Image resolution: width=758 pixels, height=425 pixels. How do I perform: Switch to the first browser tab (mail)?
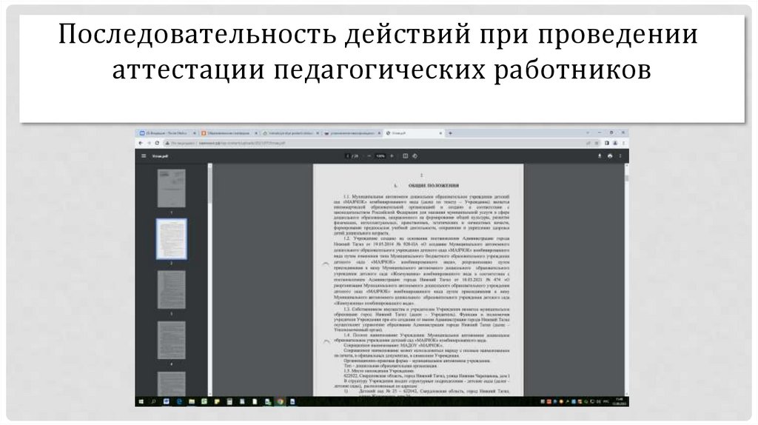(167, 133)
